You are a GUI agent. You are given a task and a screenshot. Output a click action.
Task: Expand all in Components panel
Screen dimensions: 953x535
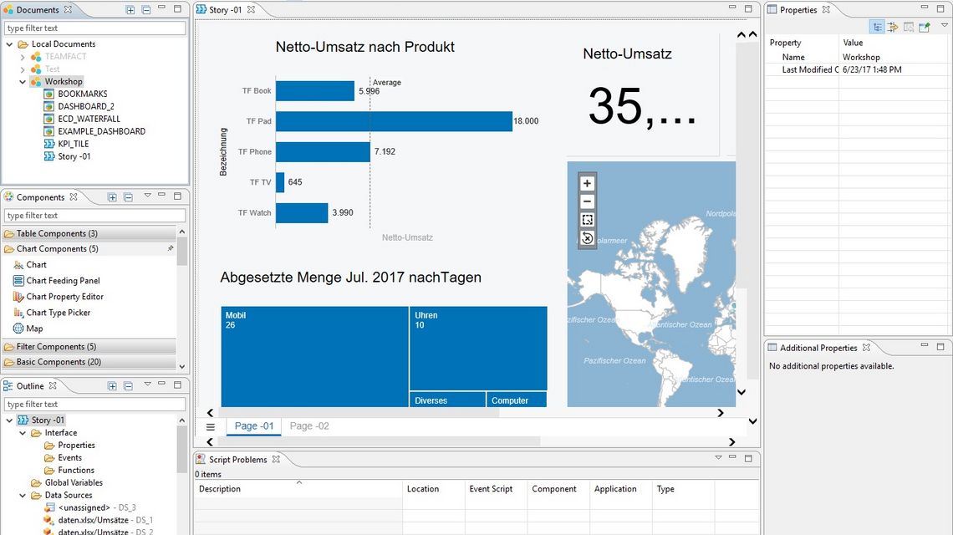pyautogui.click(x=113, y=197)
